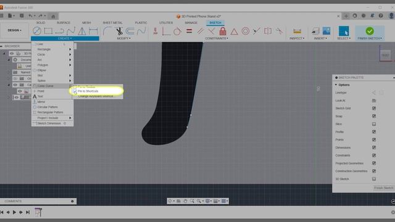Enable the 3D Sketch checkbox
This screenshot has height=222, width=395.
(x=374, y=179)
